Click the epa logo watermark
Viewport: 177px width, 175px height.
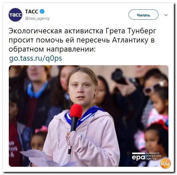(x=138, y=157)
